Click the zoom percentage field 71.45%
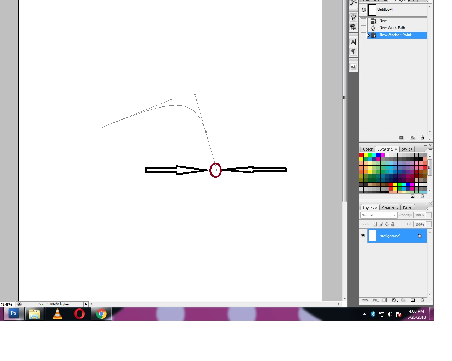452x361 pixels. point(7,304)
